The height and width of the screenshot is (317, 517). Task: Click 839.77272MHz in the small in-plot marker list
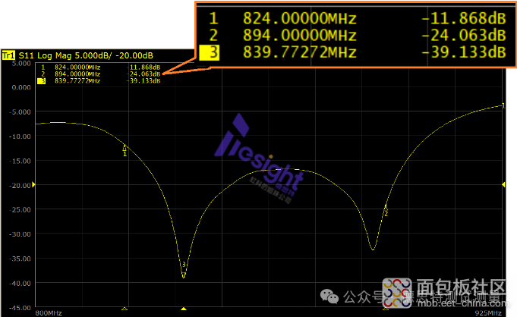click(x=77, y=80)
